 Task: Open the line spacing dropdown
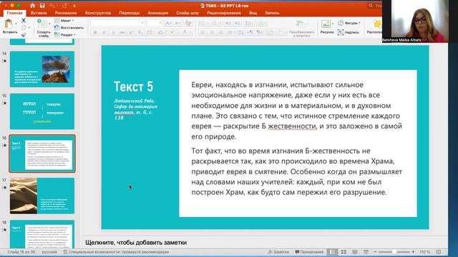(249, 23)
